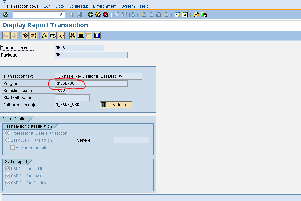Click the Start with variant input field

point(72,97)
